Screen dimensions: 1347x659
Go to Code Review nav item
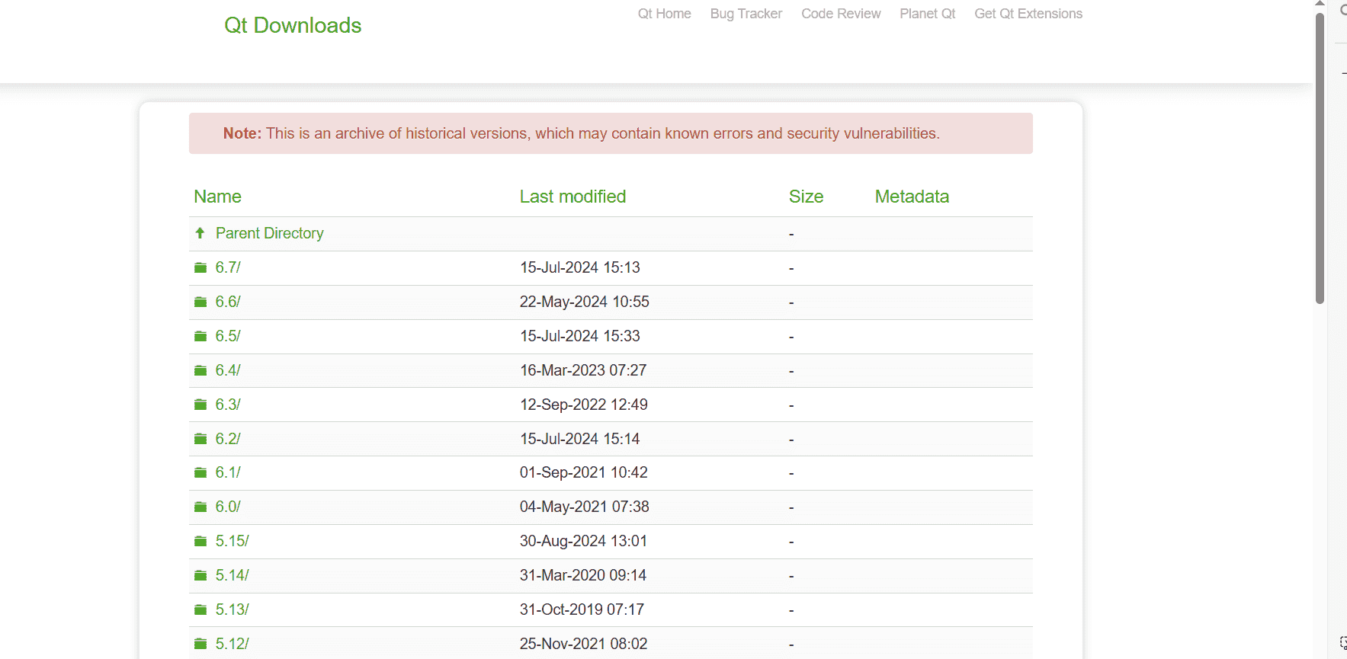[840, 14]
